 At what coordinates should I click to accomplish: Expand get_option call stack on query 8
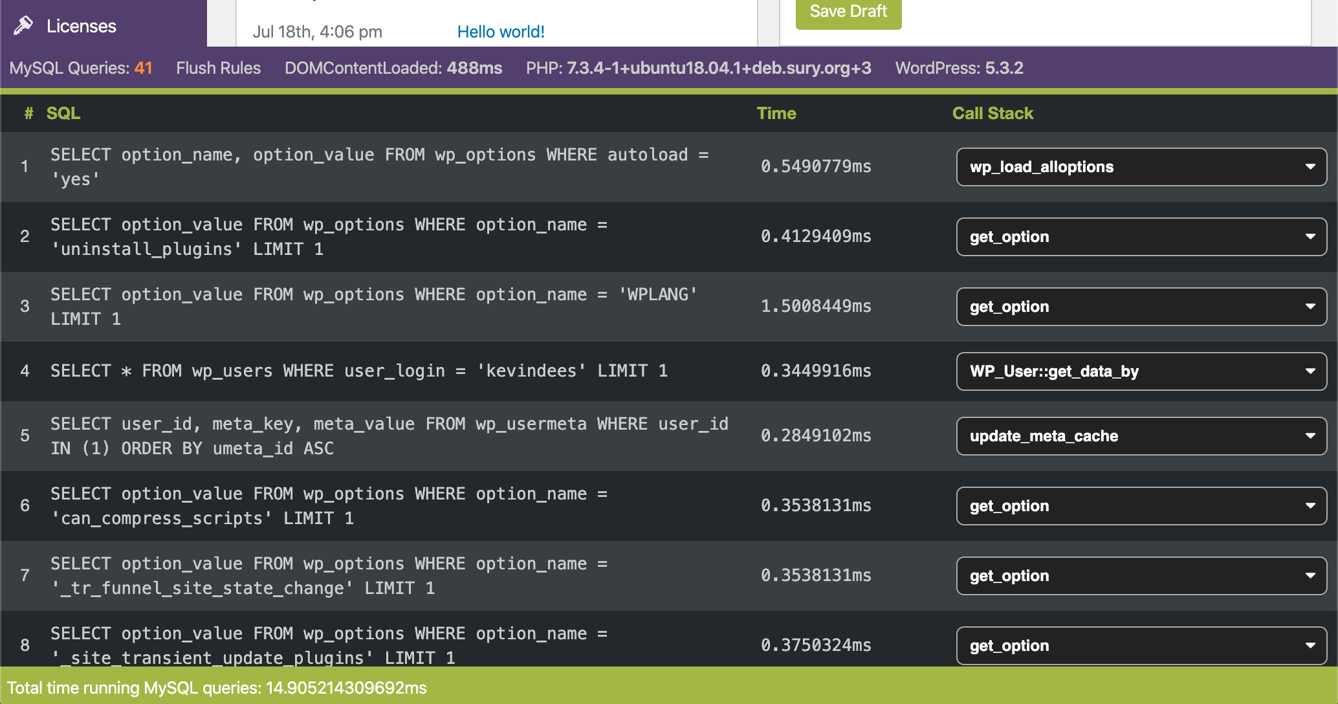click(x=1141, y=645)
